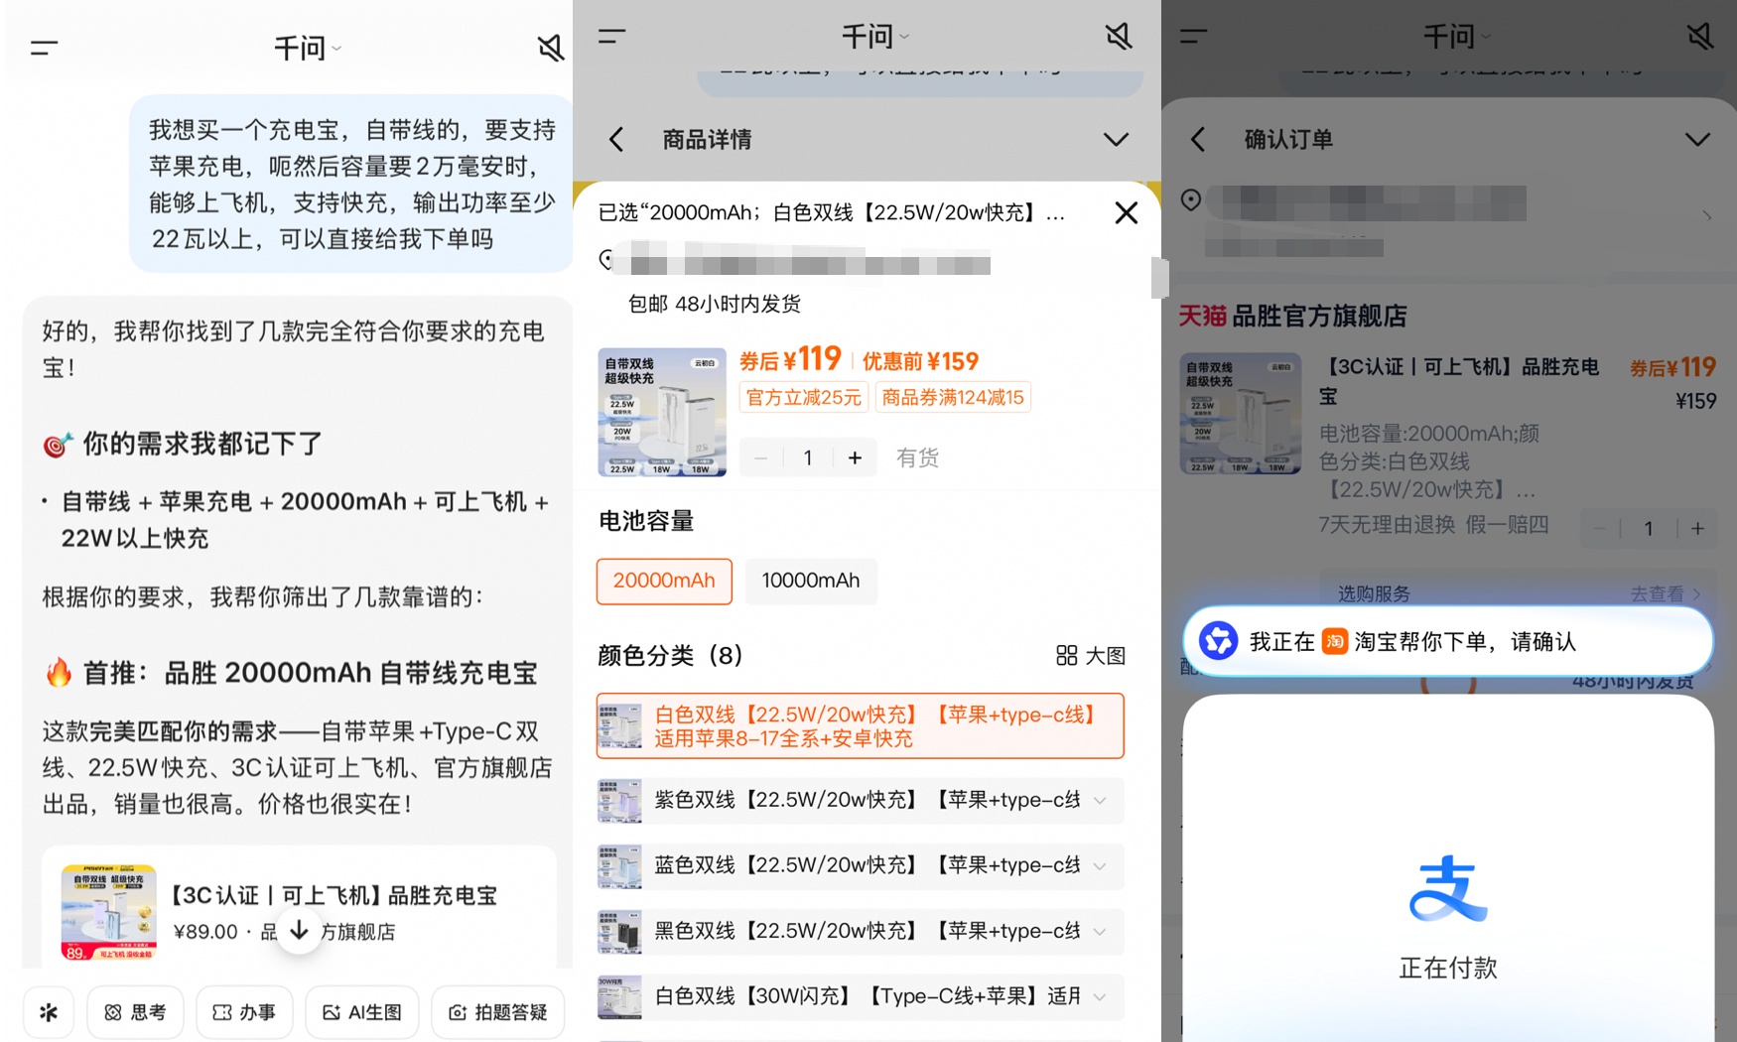Open the product thumbnail in the options sheet

(662, 412)
